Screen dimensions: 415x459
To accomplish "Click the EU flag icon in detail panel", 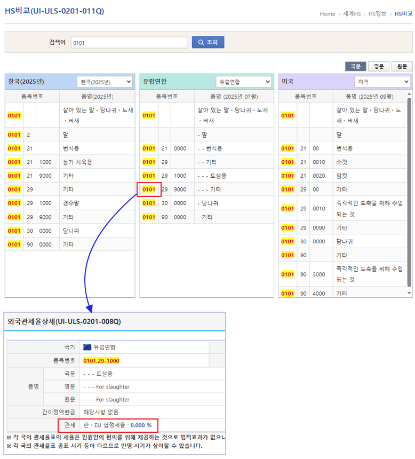I will coord(87,347).
